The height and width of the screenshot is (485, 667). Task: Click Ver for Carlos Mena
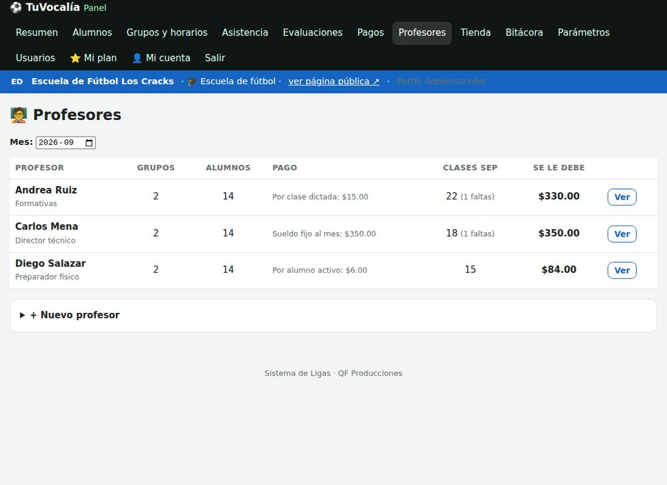point(622,234)
